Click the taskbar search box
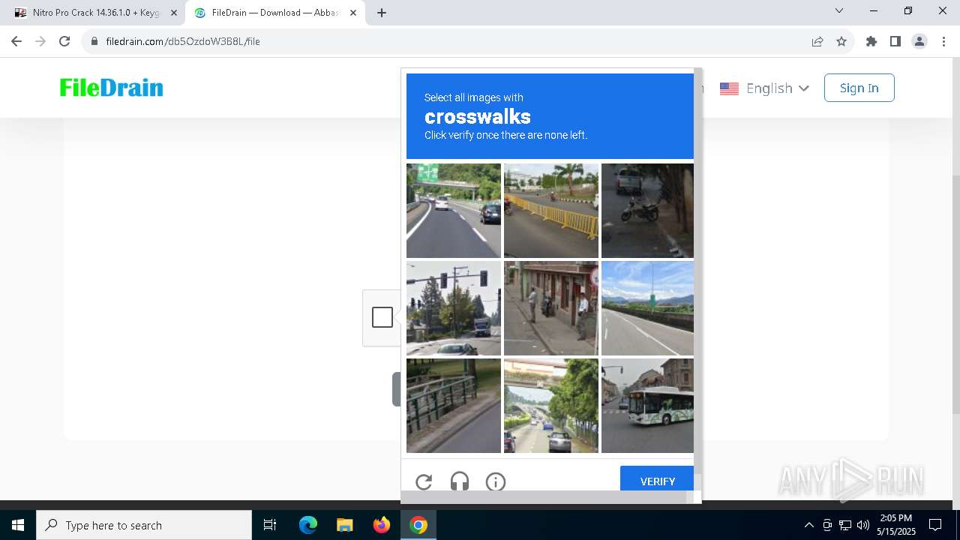 (144, 525)
